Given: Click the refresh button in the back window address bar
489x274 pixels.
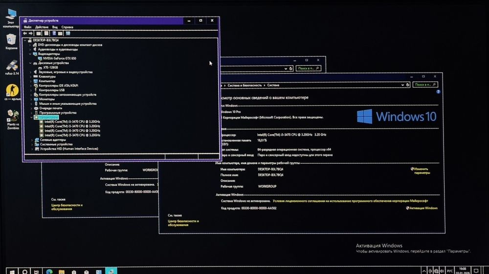Looking at the screenshot, I should pyautogui.click(x=290, y=68).
